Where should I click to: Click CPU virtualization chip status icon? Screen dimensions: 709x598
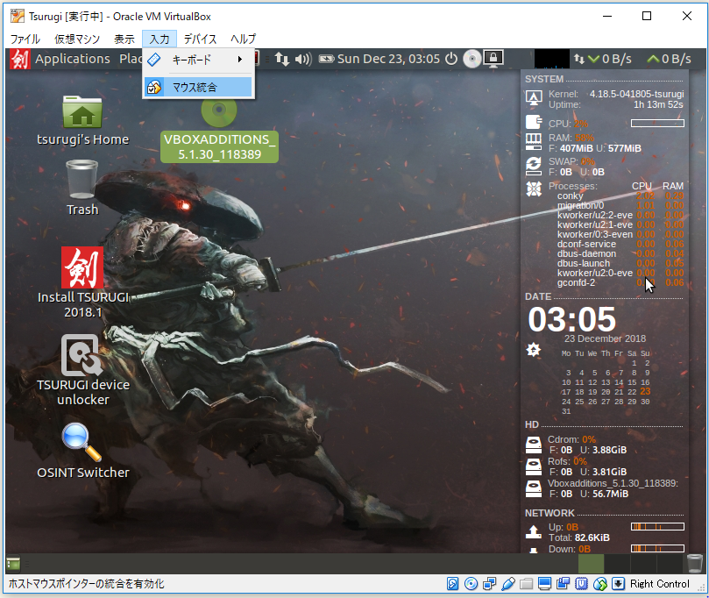582,584
